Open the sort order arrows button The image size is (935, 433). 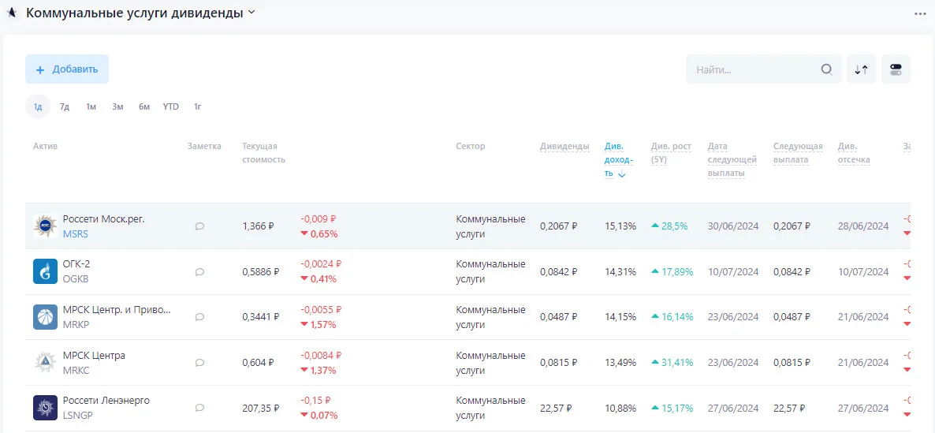point(861,69)
